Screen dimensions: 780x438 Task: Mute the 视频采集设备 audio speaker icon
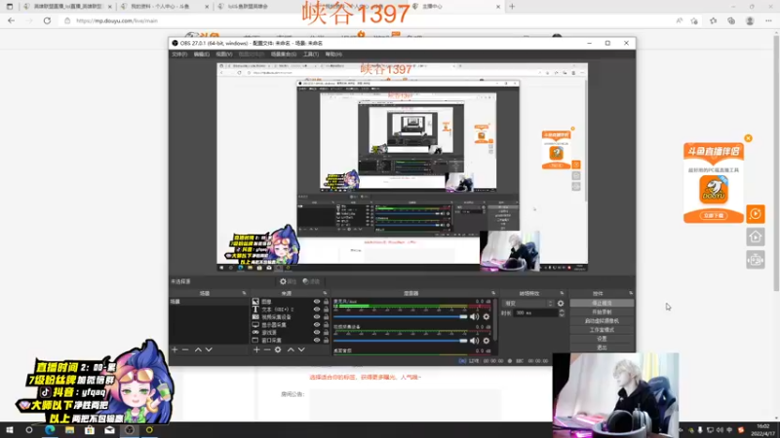(474, 341)
